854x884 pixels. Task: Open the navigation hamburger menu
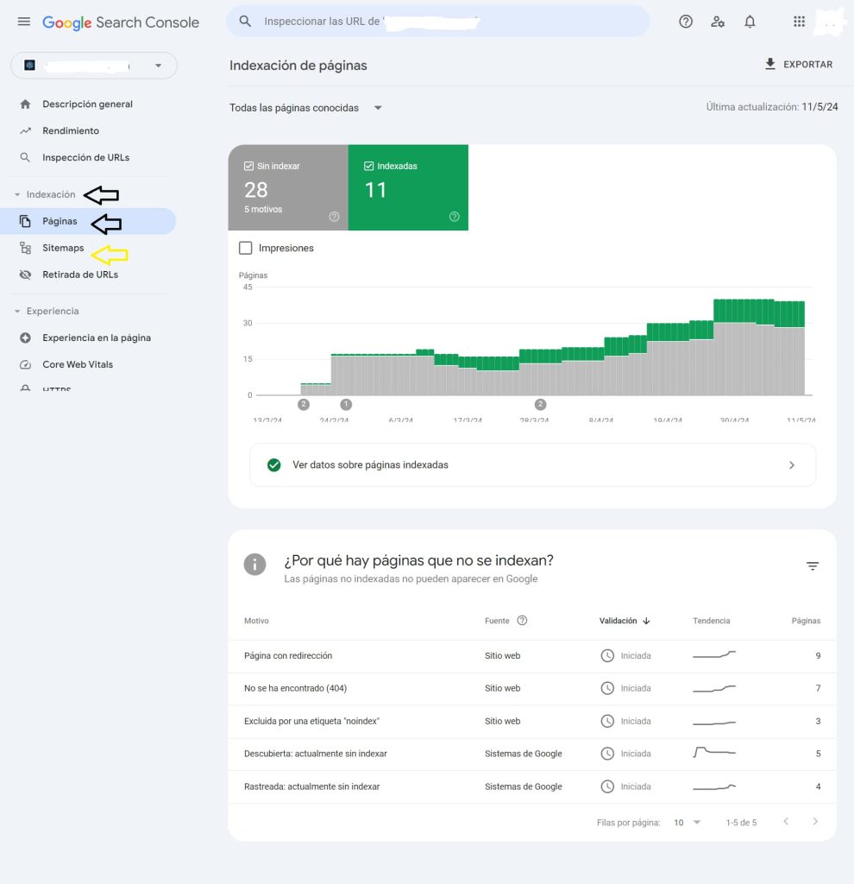point(23,22)
